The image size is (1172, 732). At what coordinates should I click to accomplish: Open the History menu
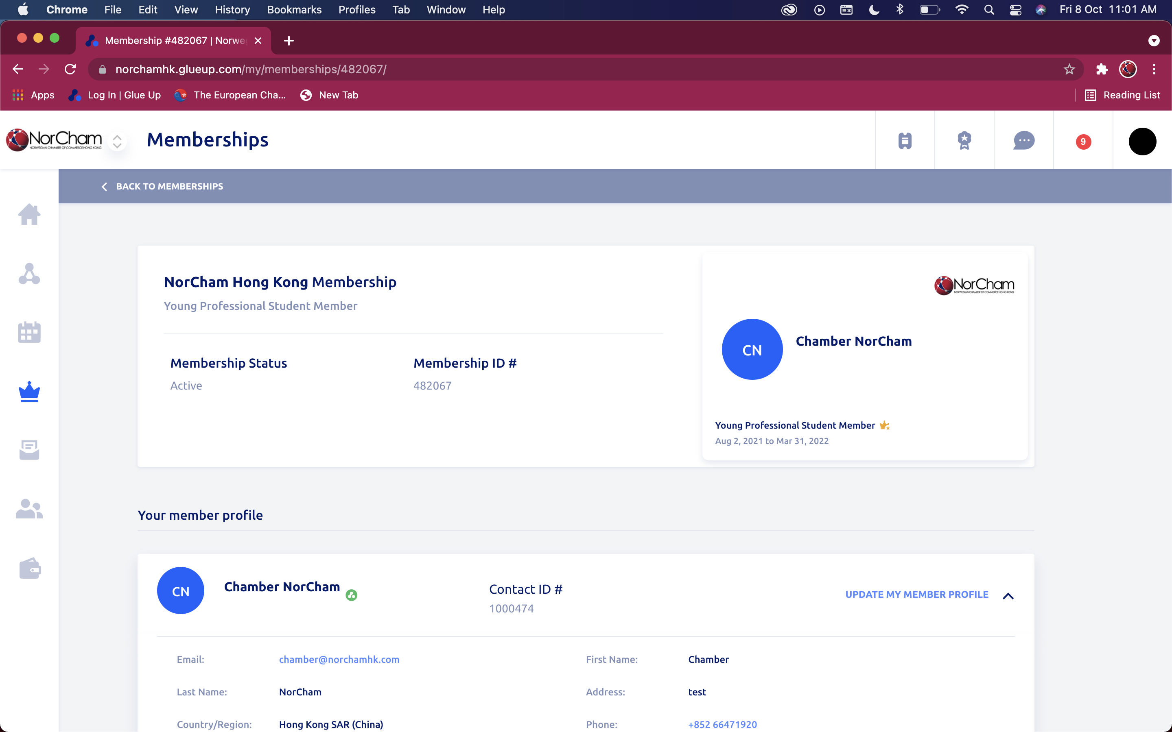(x=232, y=10)
